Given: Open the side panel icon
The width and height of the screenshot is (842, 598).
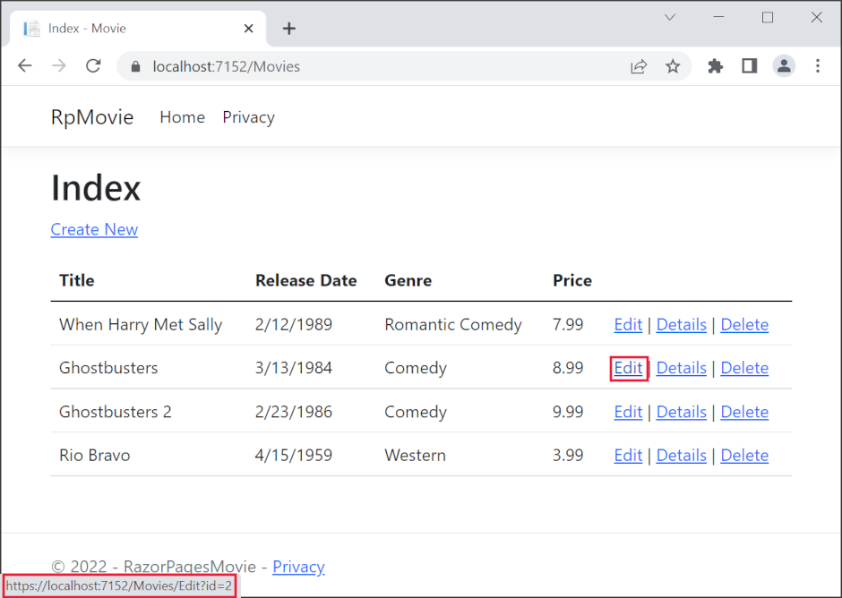Looking at the screenshot, I should click(750, 65).
